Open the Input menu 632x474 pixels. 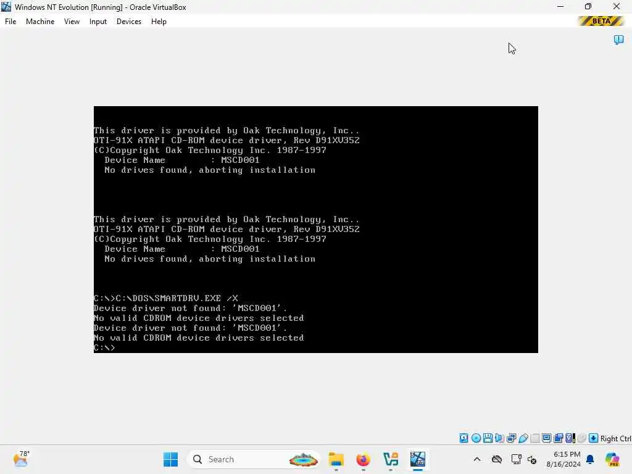click(98, 22)
